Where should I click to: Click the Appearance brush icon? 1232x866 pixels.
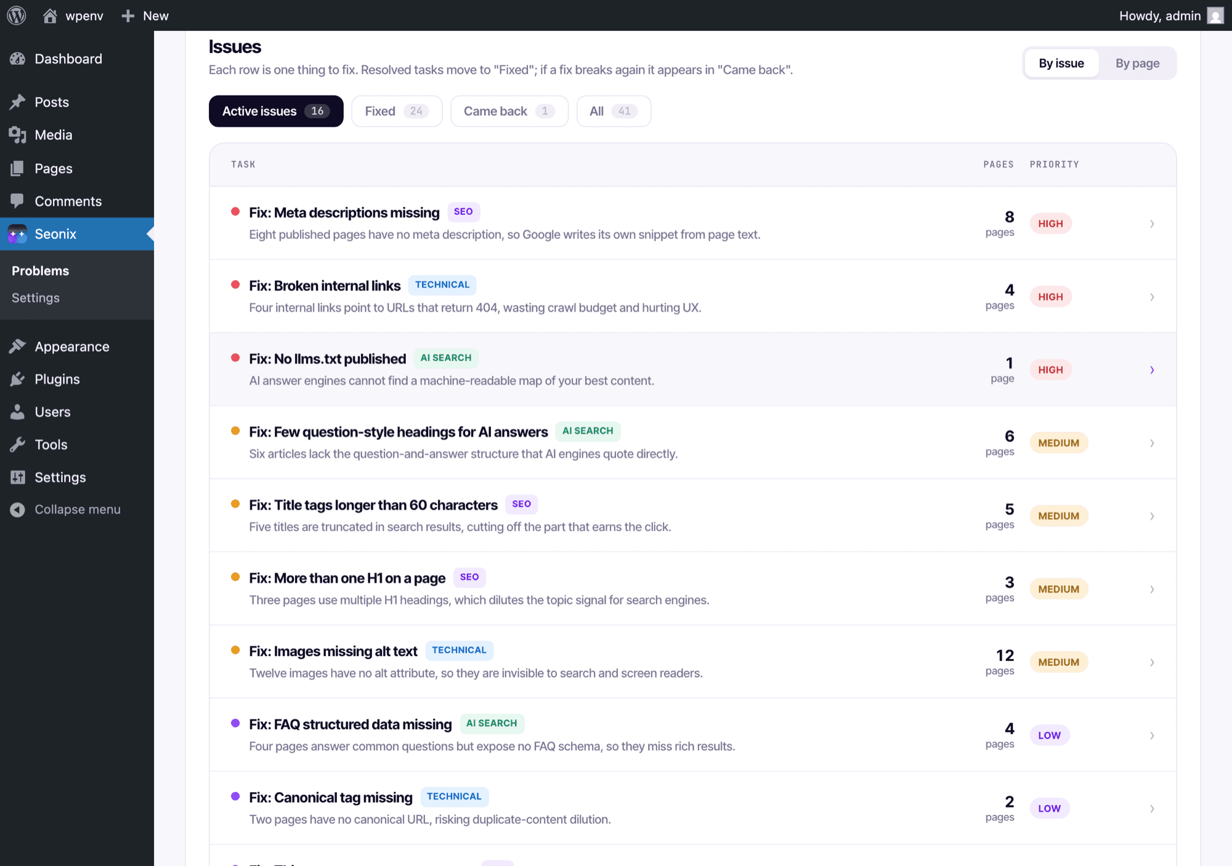click(x=18, y=346)
